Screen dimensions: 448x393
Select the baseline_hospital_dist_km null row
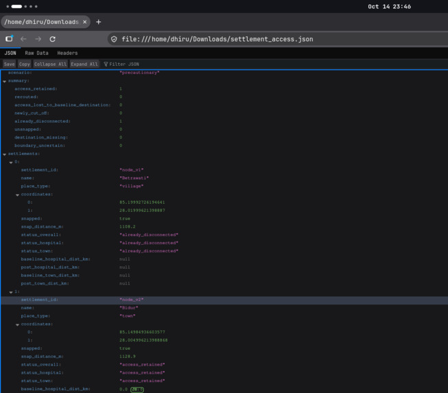click(224, 259)
